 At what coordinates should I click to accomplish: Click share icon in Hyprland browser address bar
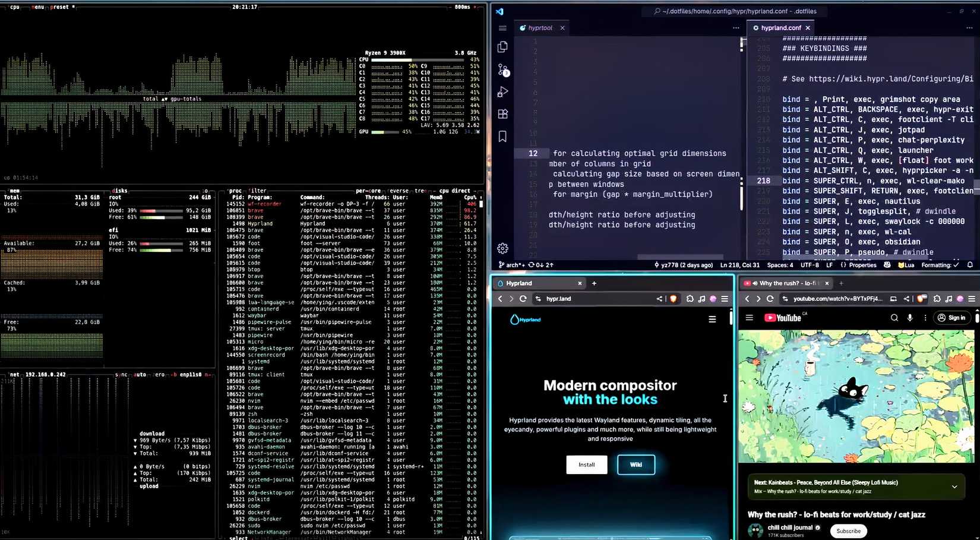click(x=659, y=299)
